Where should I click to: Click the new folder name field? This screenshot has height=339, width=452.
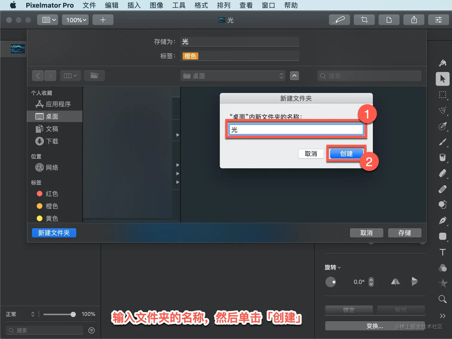click(296, 129)
